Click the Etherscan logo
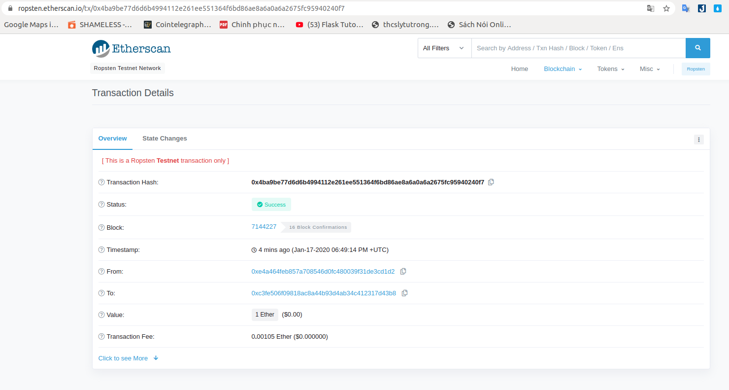The image size is (729, 390). pos(132,48)
